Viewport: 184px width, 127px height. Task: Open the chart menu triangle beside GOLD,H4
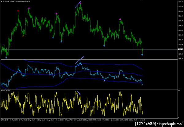[2, 2]
